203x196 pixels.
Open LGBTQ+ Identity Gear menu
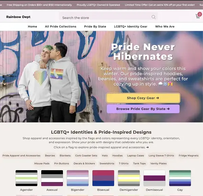tap(131, 26)
